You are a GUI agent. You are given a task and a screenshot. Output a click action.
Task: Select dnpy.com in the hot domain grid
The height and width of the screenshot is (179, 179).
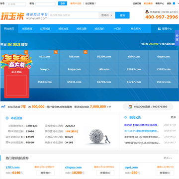pos(164,57)
